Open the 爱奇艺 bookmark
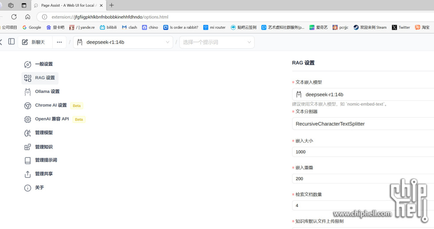 click(318, 27)
